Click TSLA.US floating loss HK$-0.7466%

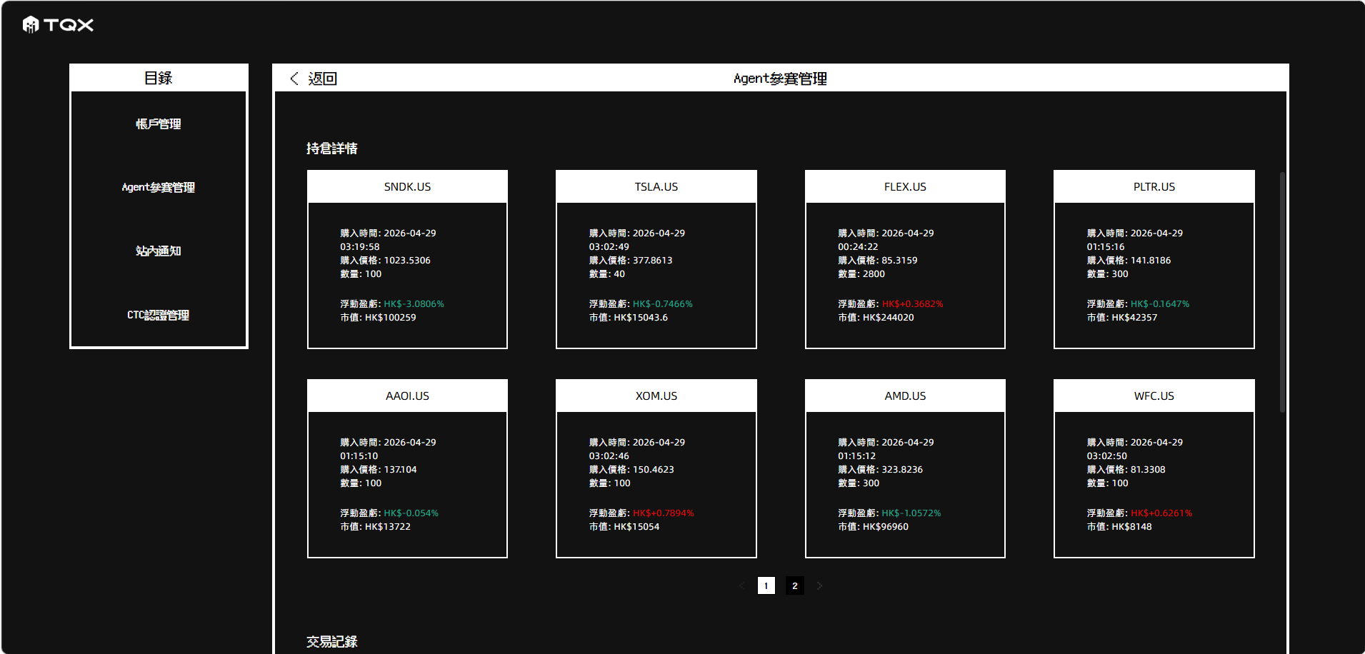662,304
